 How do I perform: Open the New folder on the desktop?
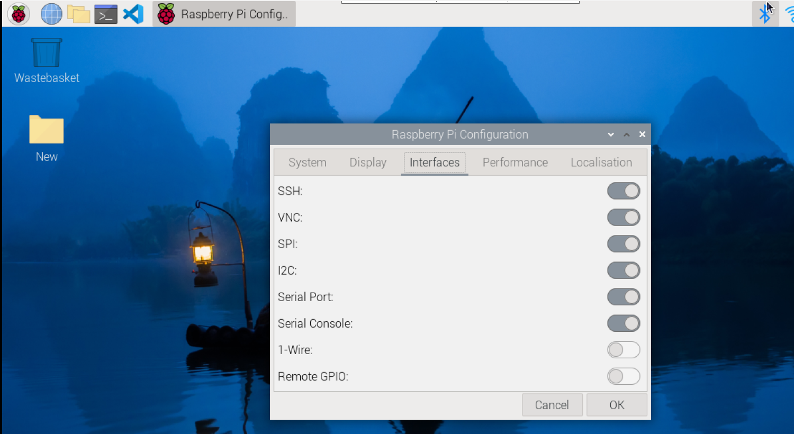(x=46, y=130)
